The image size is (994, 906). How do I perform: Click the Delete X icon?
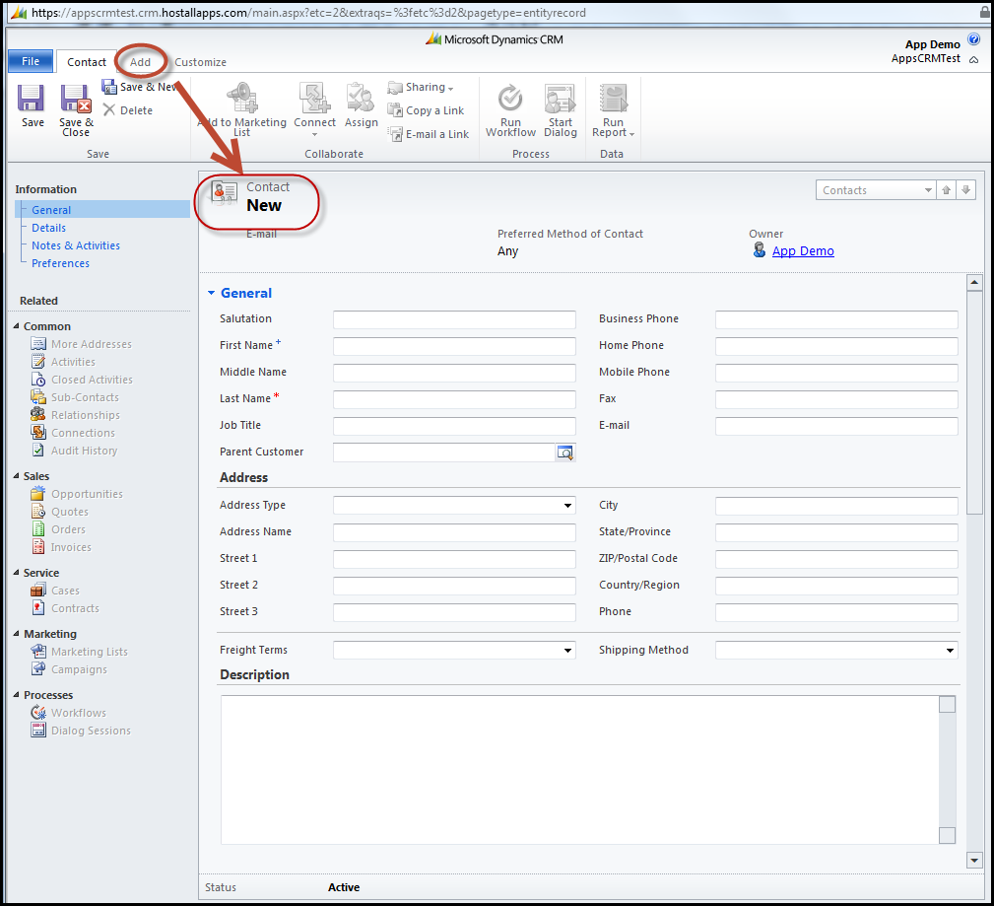tap(109, 110)
